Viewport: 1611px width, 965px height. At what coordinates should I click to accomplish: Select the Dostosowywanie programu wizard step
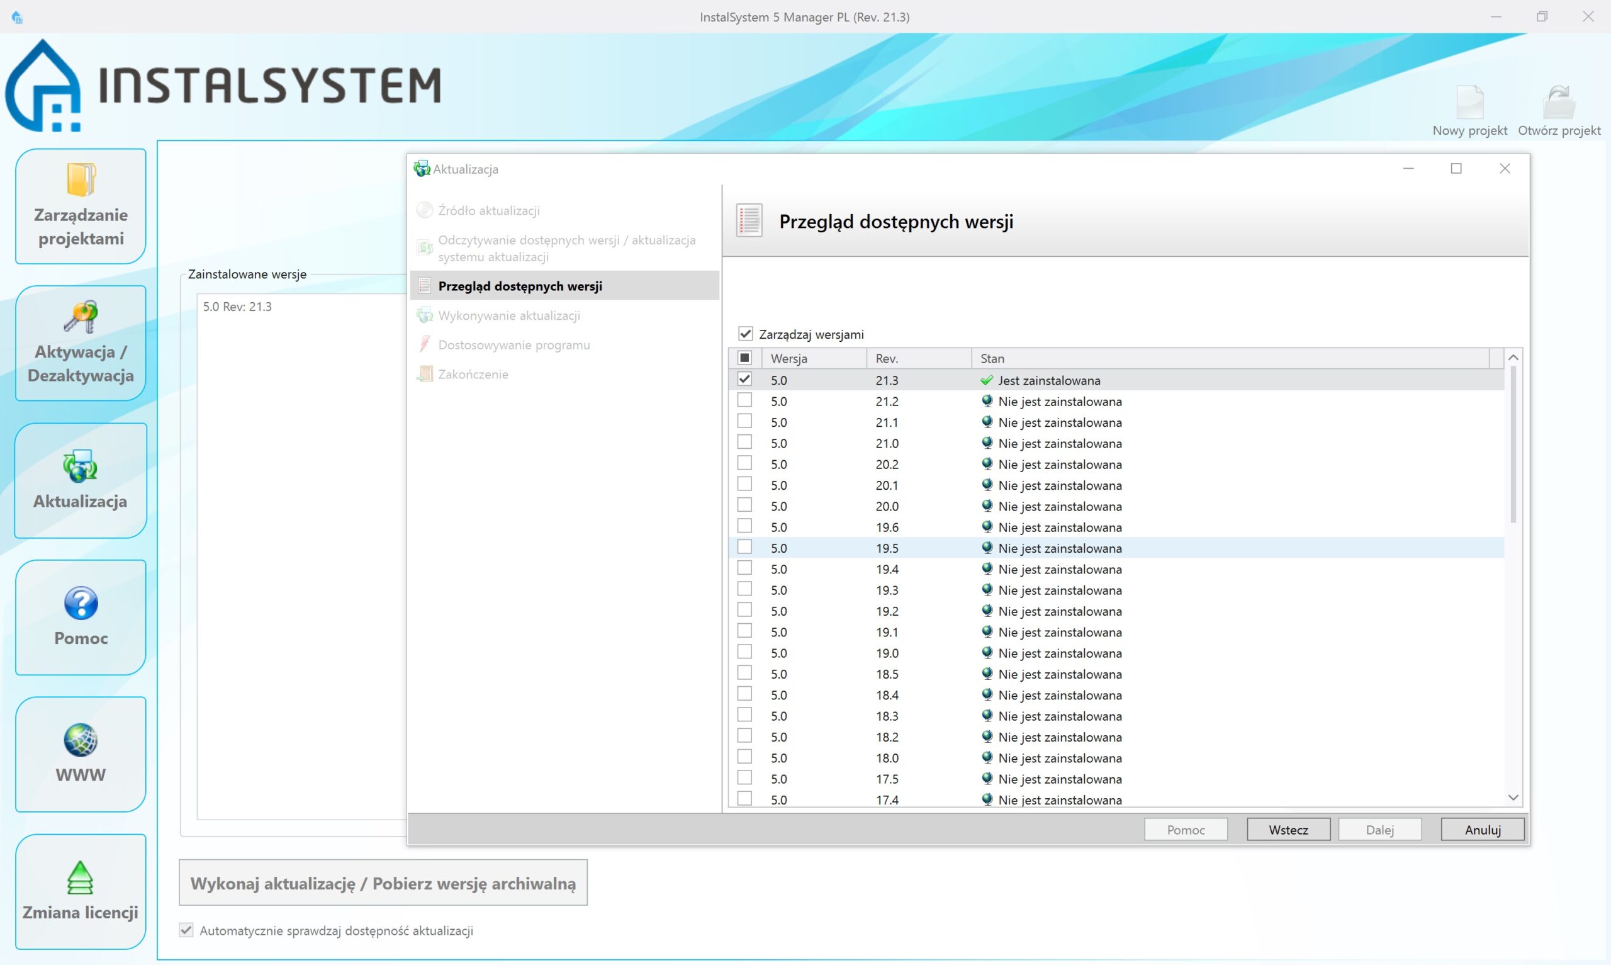pyautogui.click(x=564, y=345)
